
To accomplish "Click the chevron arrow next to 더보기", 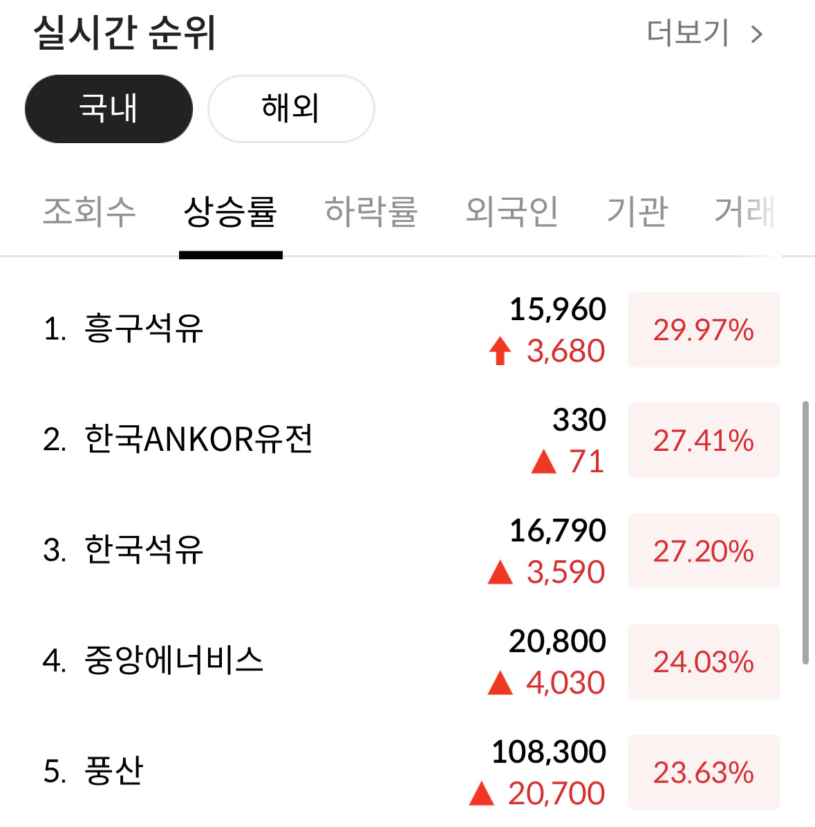I will coord(757,35).
